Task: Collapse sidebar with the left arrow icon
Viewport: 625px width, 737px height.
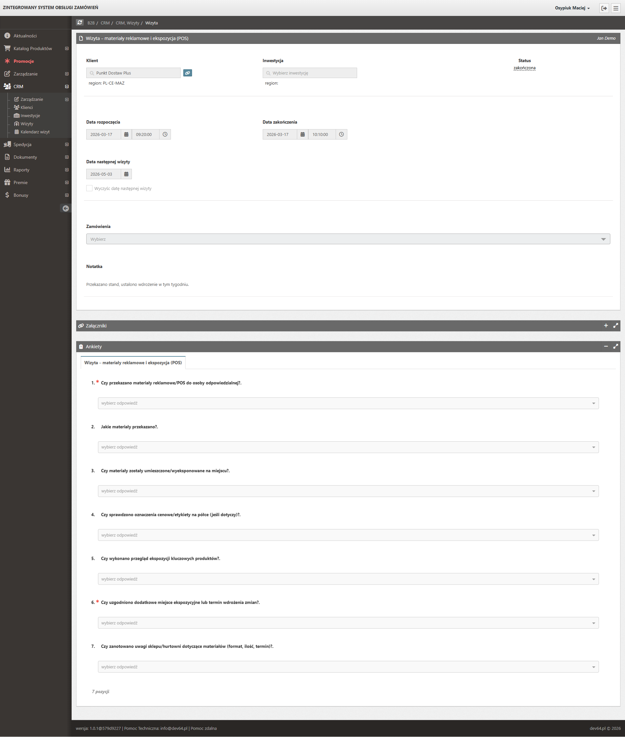Action: pos(65,208)
